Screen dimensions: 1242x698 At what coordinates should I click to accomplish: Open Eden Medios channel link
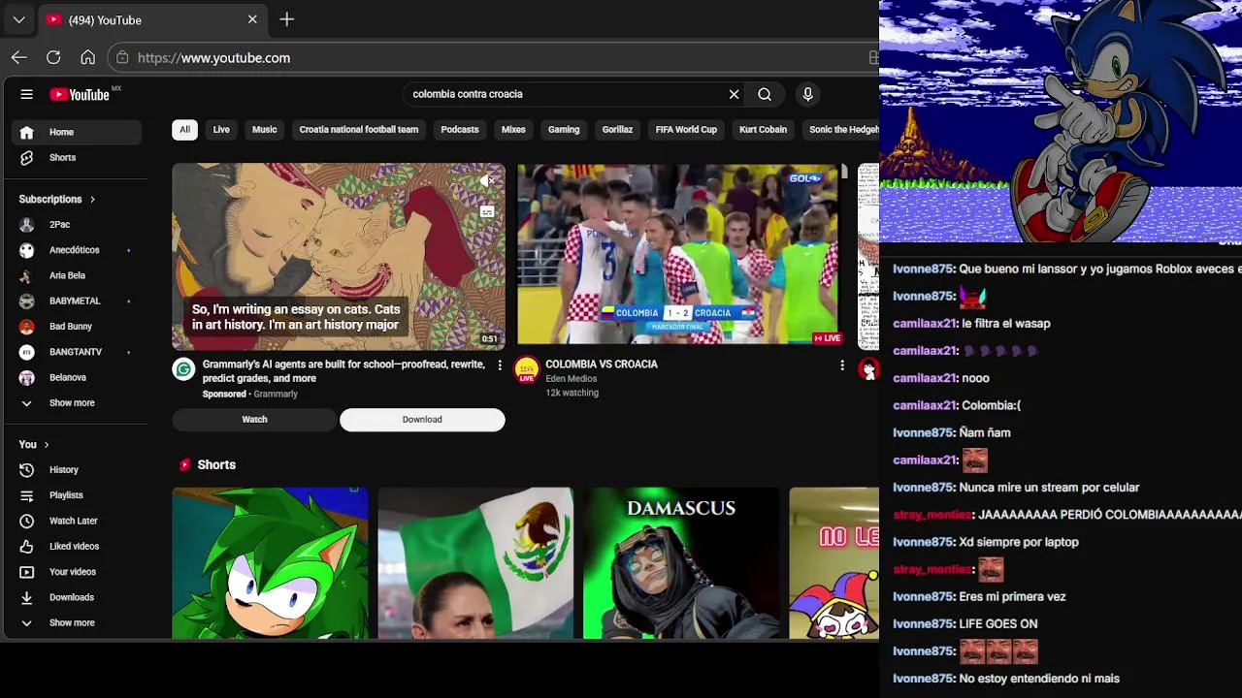pyautogui.click(x=572, y=379)
